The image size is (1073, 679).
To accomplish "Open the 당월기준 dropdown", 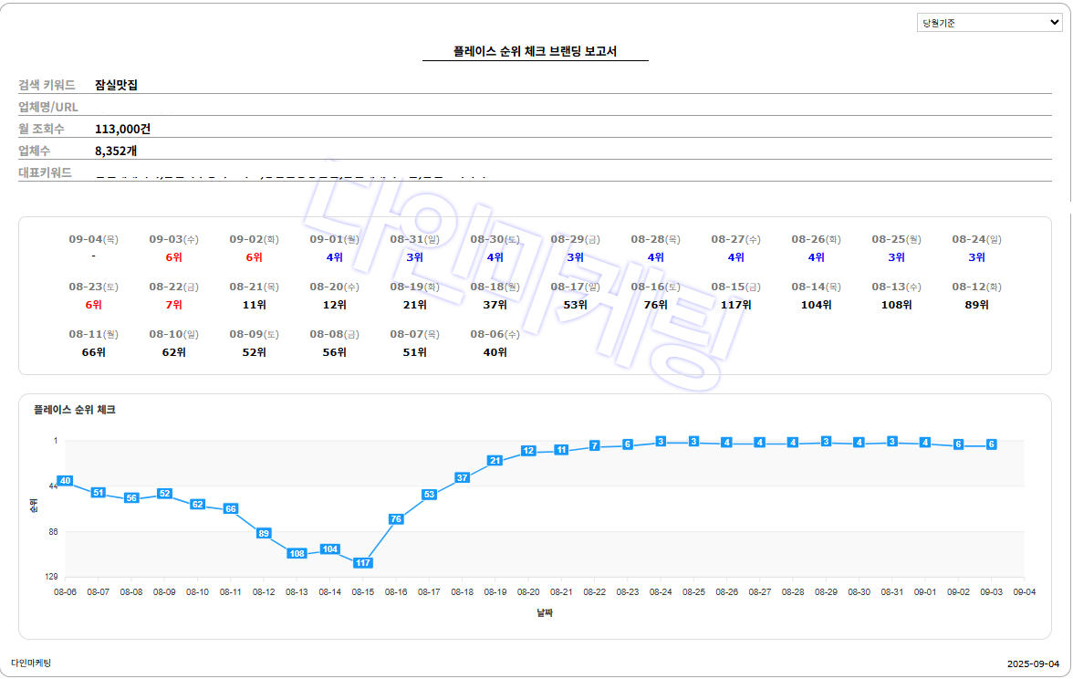I will pos(989,23).
